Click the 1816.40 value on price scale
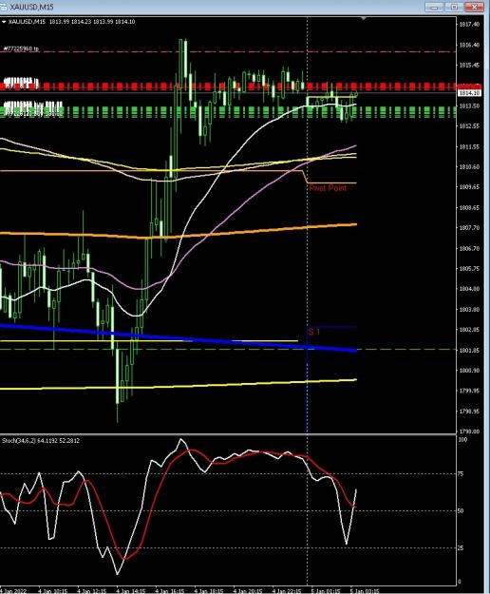 (469, 45)
